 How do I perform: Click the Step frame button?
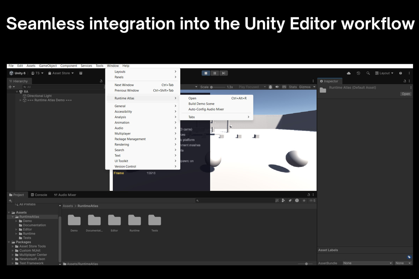pos(223,73)
